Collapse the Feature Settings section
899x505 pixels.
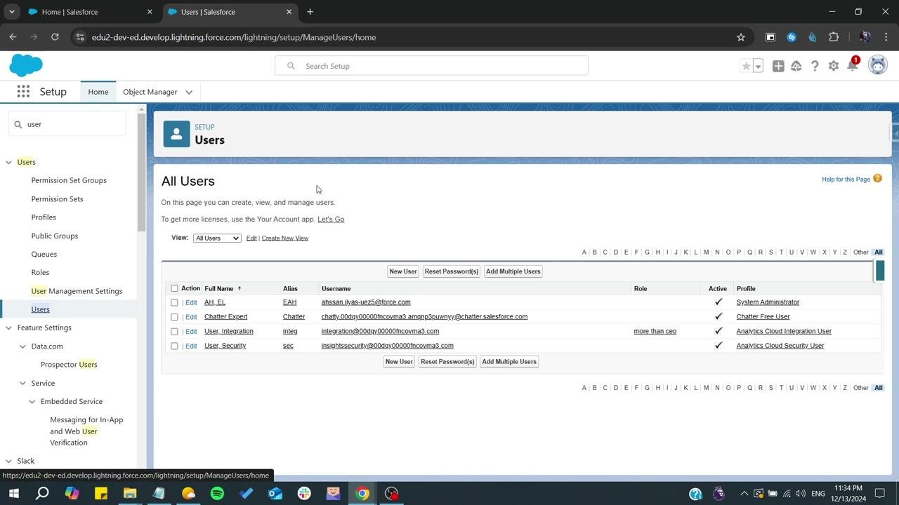point(8,328)
